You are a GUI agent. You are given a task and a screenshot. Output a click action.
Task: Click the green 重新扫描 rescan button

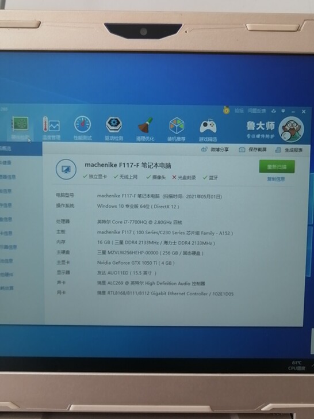tap(277, 167)
